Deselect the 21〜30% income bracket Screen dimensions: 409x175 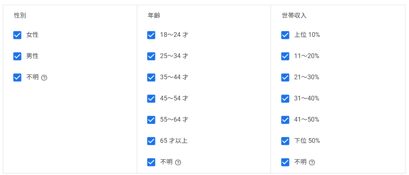point(286,78)
